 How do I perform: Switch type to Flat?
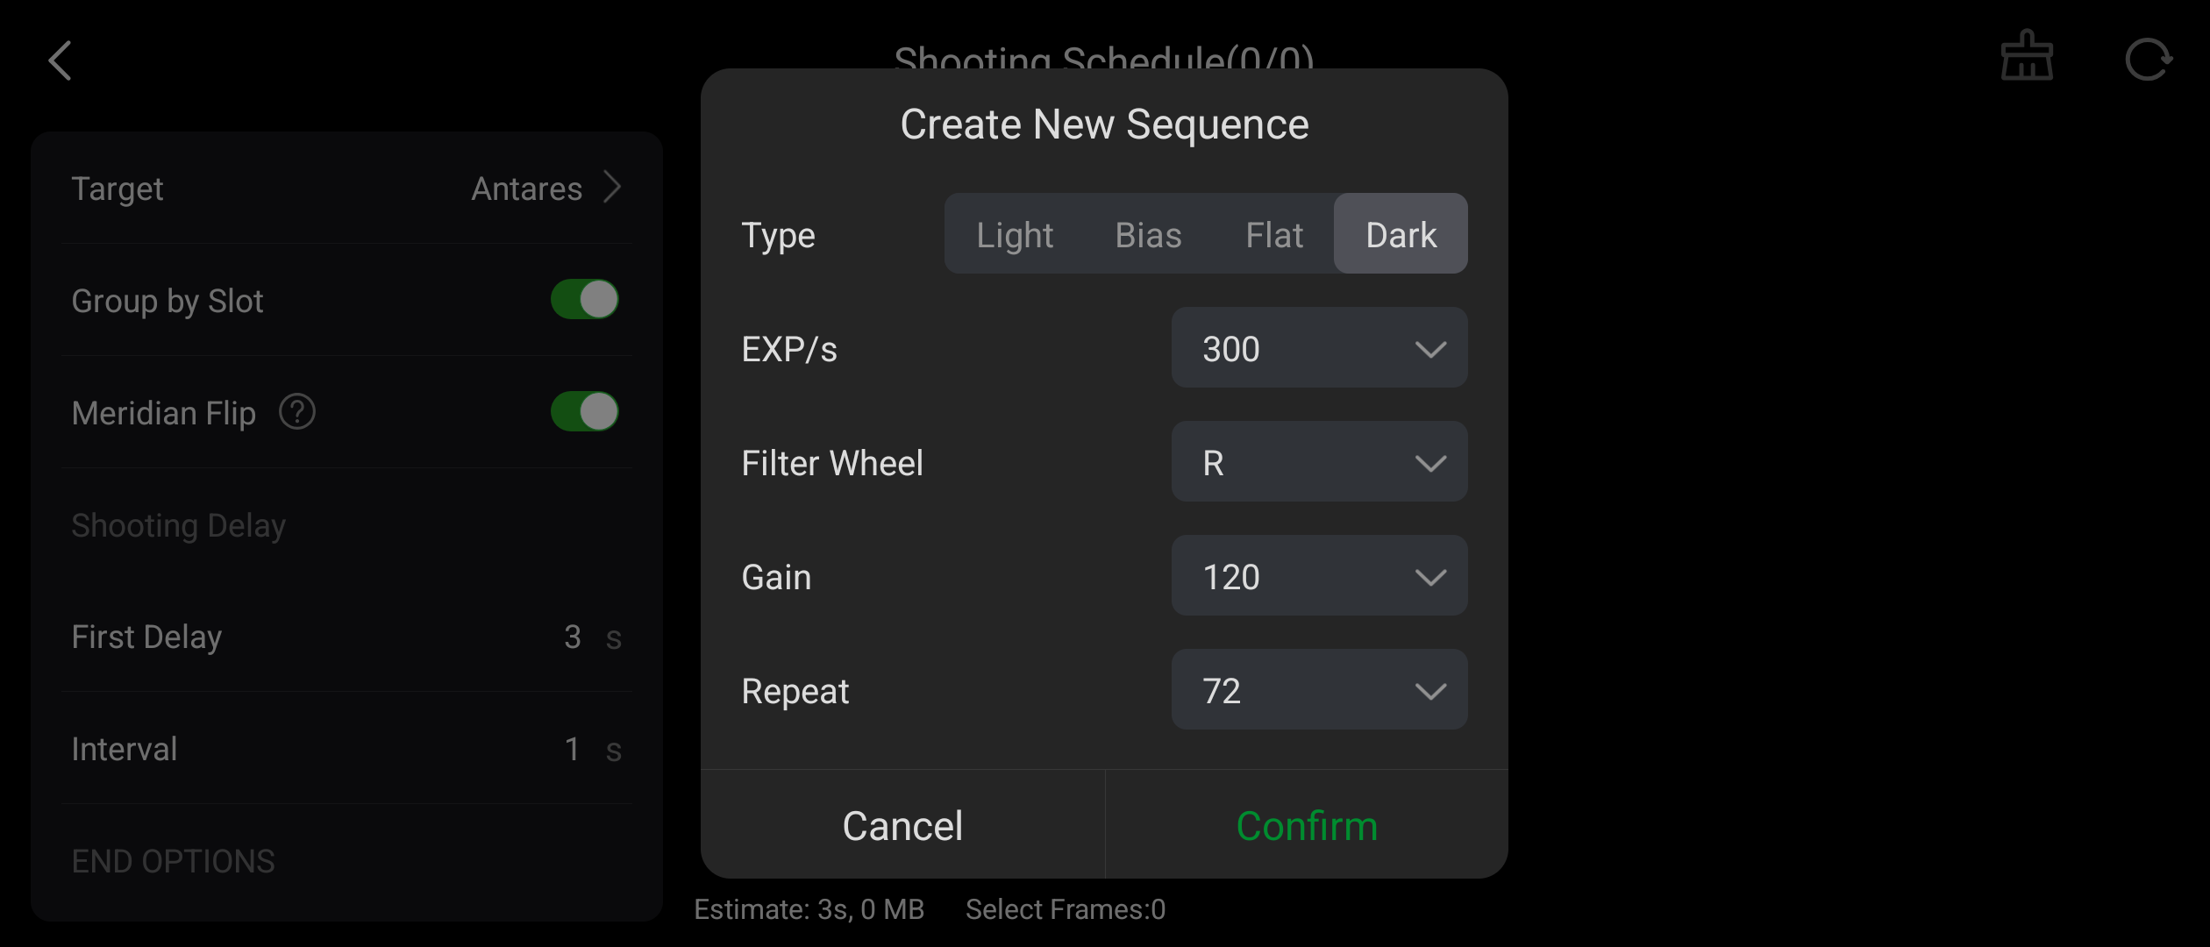click(1274, 234)
